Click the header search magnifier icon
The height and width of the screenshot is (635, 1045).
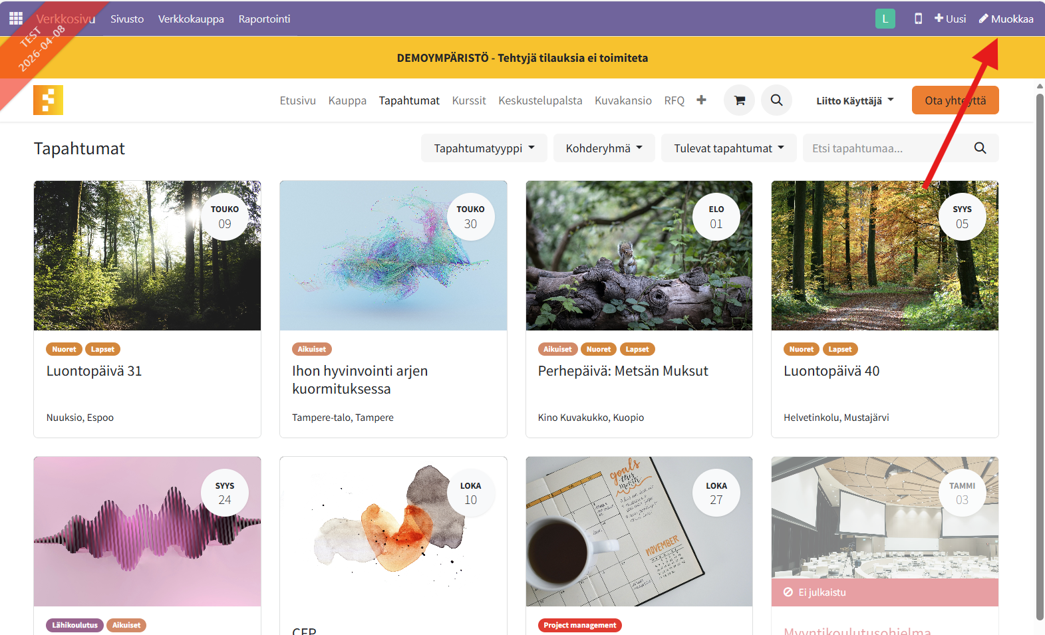tap(776, 100)
